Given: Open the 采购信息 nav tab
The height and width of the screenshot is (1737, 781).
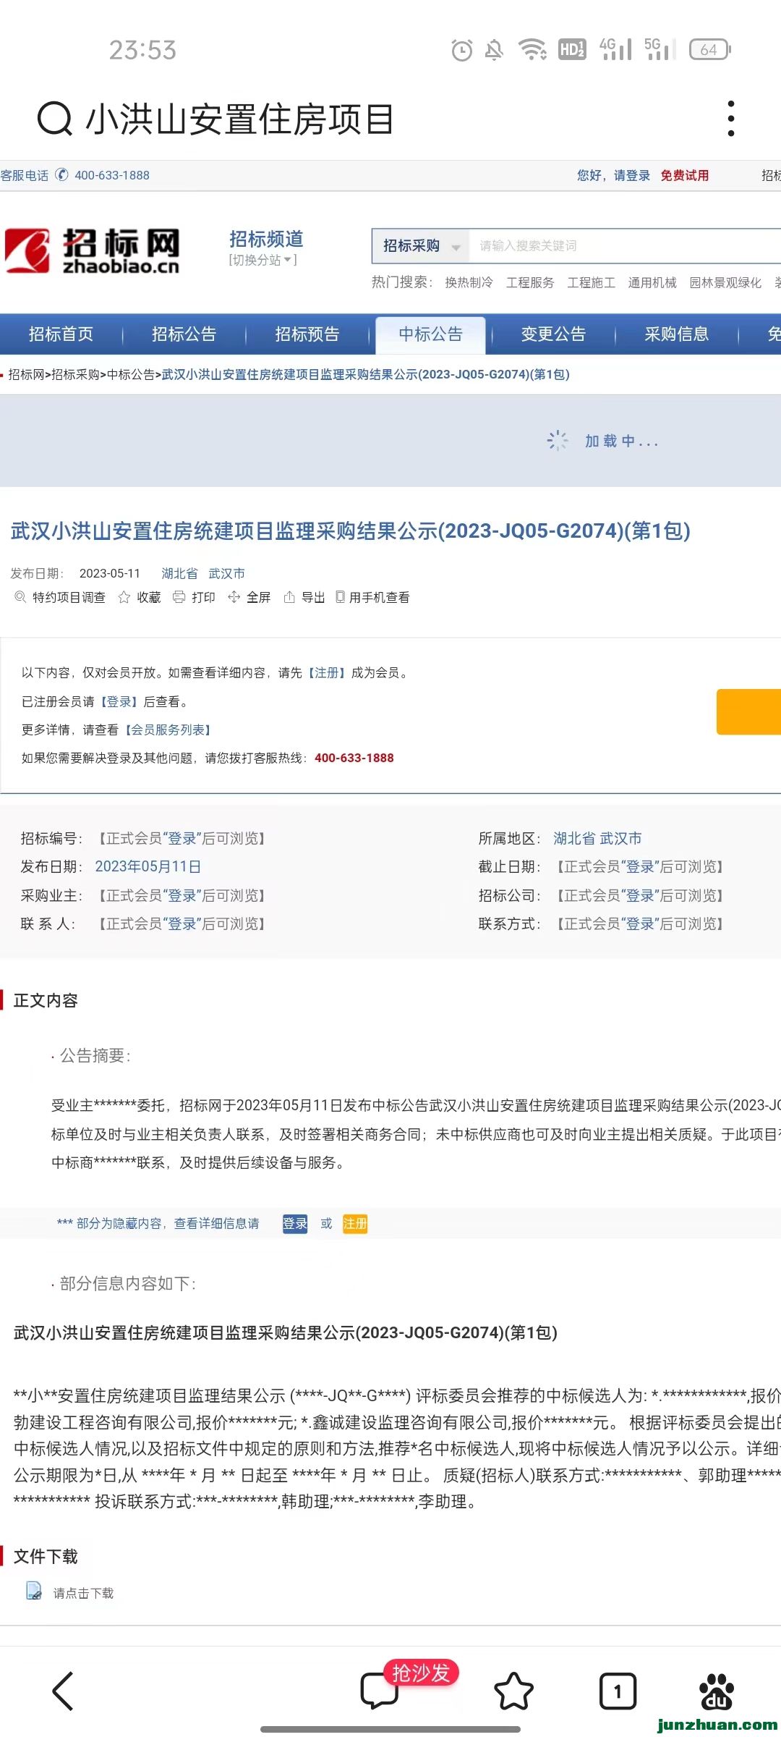Looking at the screenshot, I should coord(677,334).
